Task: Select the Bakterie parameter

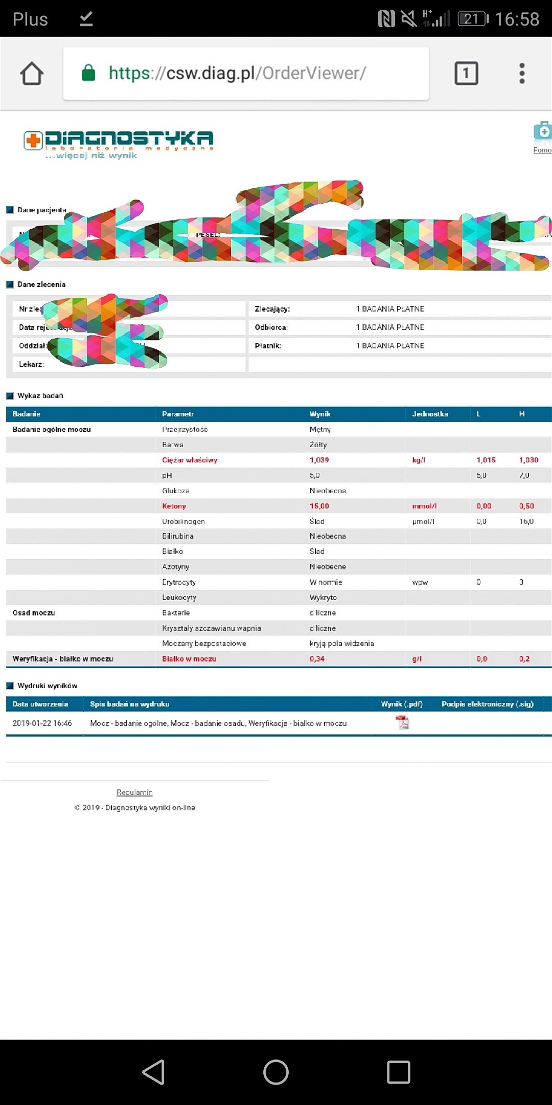Action: [x=176, y=613]
